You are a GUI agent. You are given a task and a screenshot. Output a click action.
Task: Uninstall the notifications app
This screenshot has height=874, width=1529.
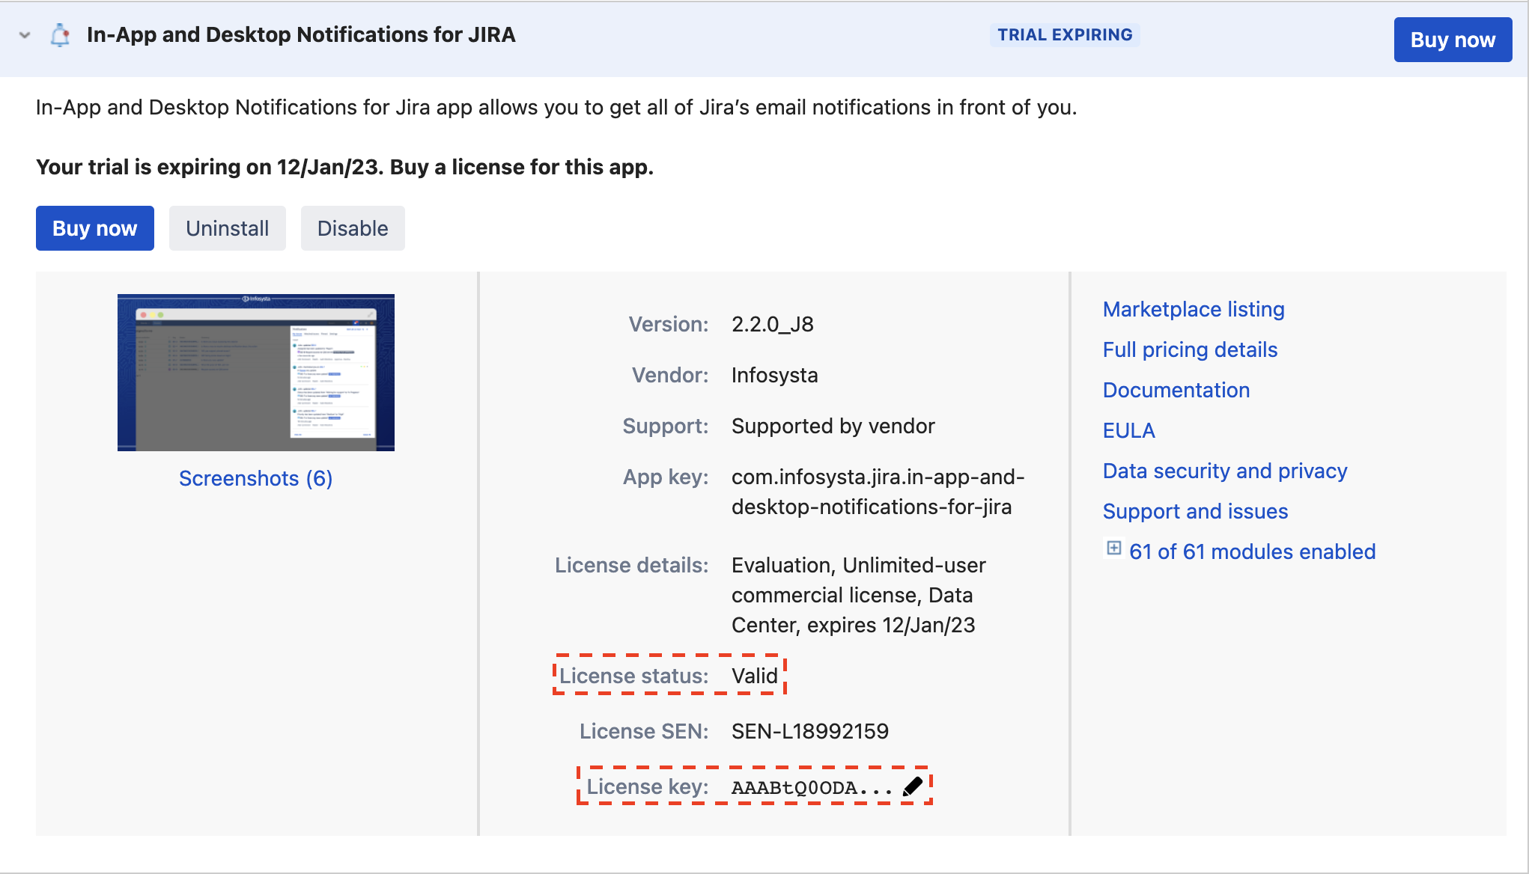click(x=227, y=228)
